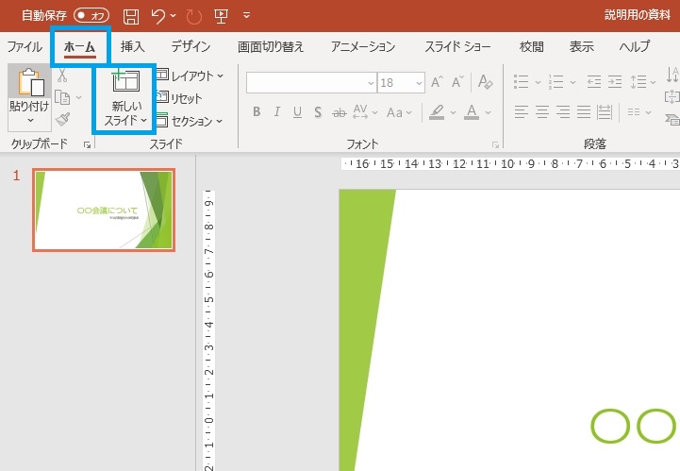This screenshot has width=680, height=471.
Task: Open the フォント dialog launcher
Action: point(496,145)
